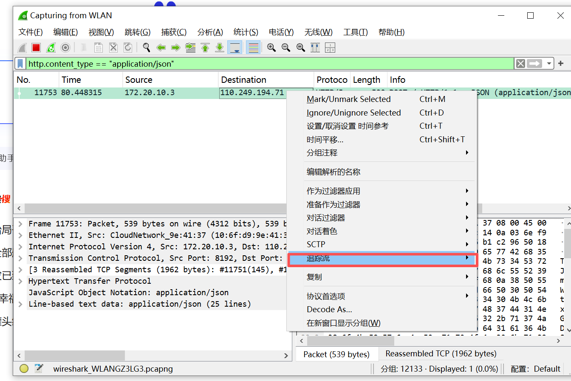
Task: Open the 视图(V) menu
Action: click(101, 32)
